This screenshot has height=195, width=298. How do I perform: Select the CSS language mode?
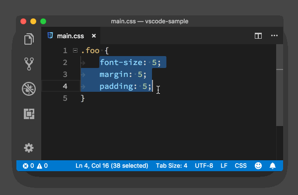(240, 166)
